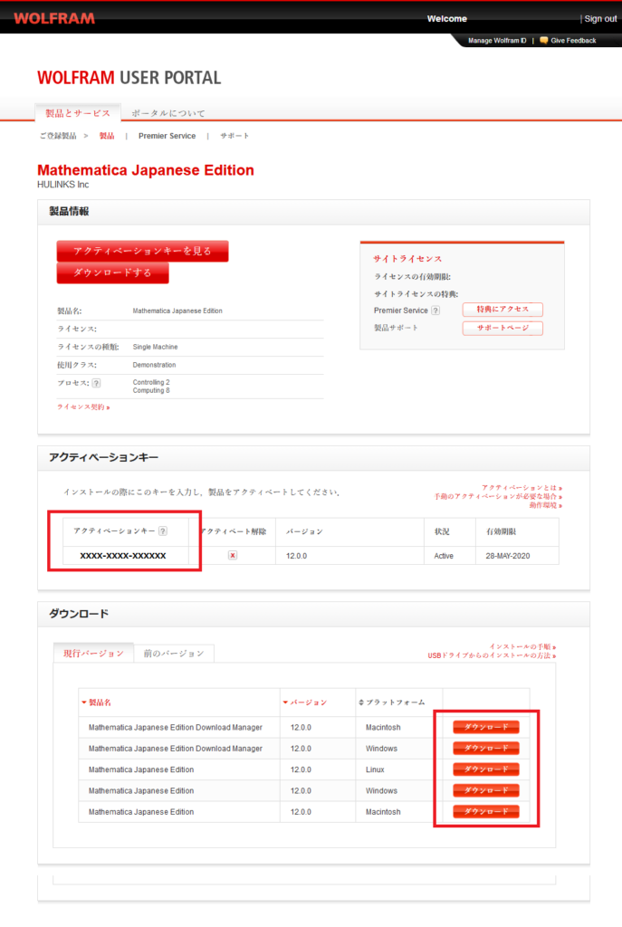Click the 特典にアクセス button
The height and width of the screenshot is (927, 622).
pyautogui.click(x=502, y=310)
